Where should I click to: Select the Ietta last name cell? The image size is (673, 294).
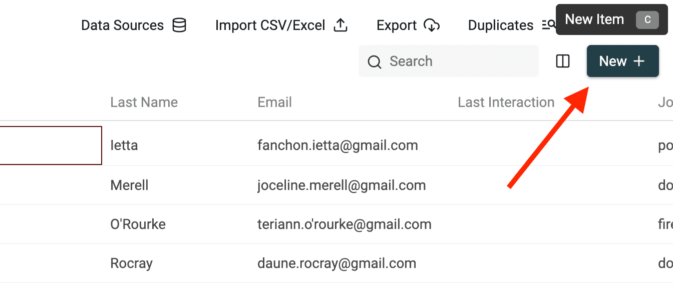(124, 145)
